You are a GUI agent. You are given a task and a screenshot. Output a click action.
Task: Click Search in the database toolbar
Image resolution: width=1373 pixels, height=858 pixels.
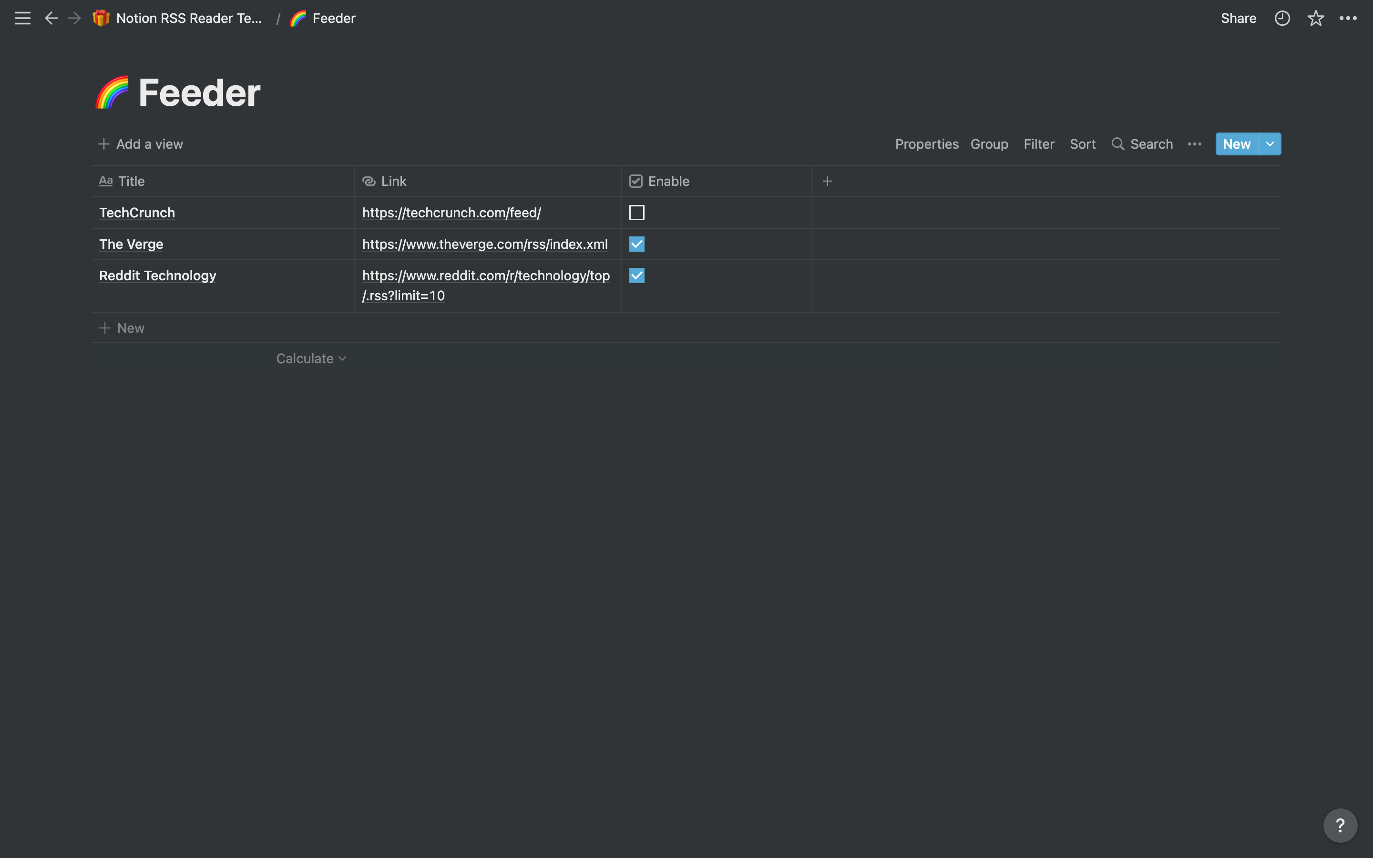tap(1142, 144)
